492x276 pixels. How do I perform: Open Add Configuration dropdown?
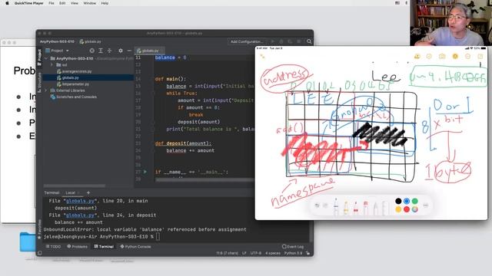247,41
